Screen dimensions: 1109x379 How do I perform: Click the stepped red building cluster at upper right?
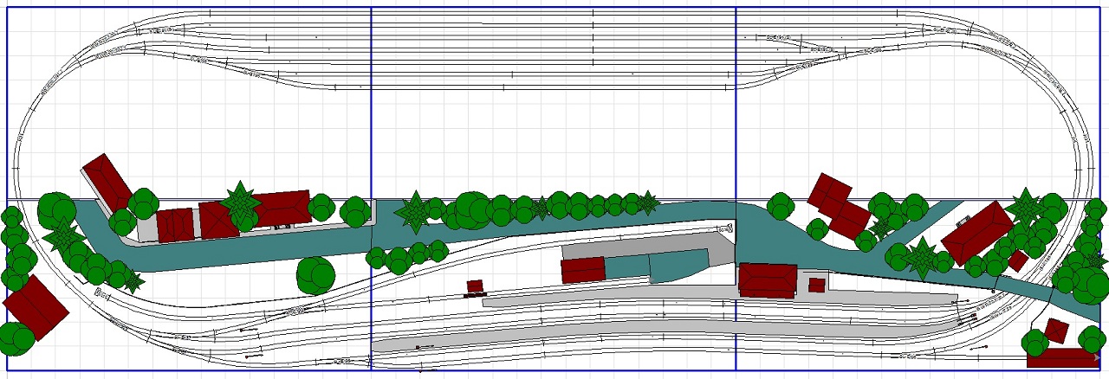pos(839,205)
